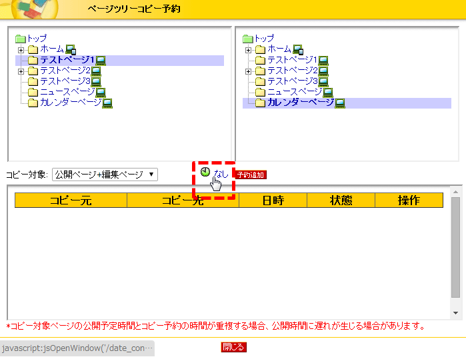Click monitor icon beside left テストページ2
Image resolution: width=466 pixels, height=357 pixels.
pos(96,71)
